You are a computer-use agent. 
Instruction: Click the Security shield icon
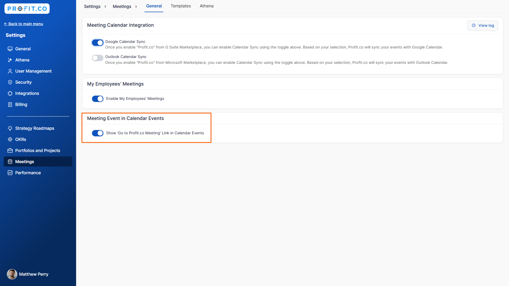10,82
